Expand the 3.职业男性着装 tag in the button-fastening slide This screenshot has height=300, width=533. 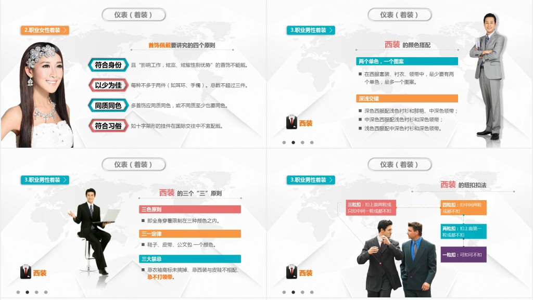click(331, 180)
